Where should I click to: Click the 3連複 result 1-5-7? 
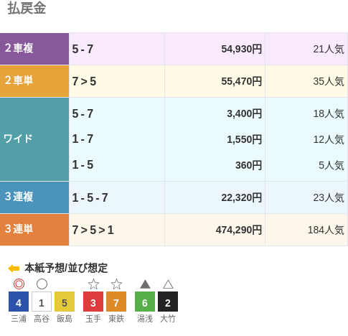90,197
